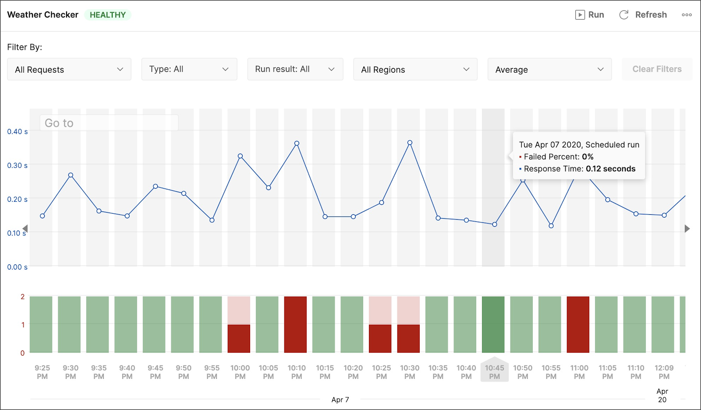This screenshot has width=701, height=410.
Task: Click the 11:05 PM response time data point
Action: (x=608, y=200)
